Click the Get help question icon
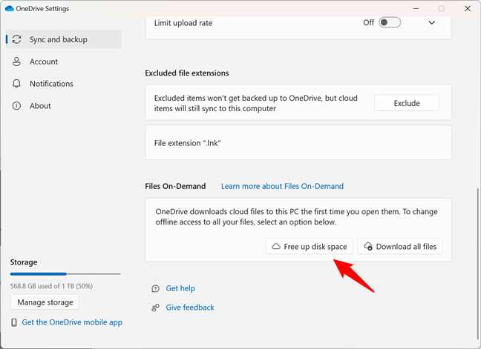Screen dimensions: 481x349 pyautogui.click(x=155, y=288)
